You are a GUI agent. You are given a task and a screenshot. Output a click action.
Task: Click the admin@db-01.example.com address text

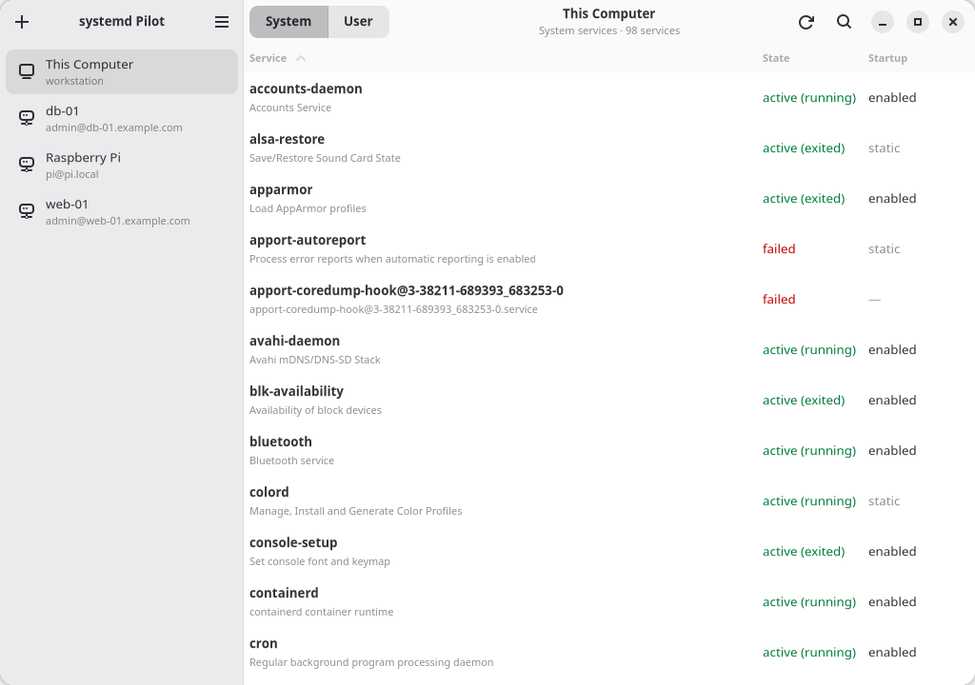[x=114, y=127]
